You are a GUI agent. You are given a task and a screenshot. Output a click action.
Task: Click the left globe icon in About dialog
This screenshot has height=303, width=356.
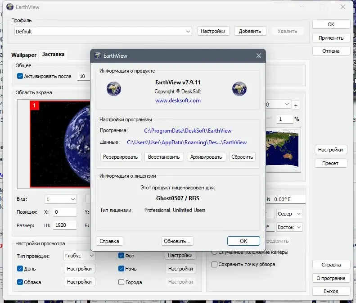pos(114,89)
